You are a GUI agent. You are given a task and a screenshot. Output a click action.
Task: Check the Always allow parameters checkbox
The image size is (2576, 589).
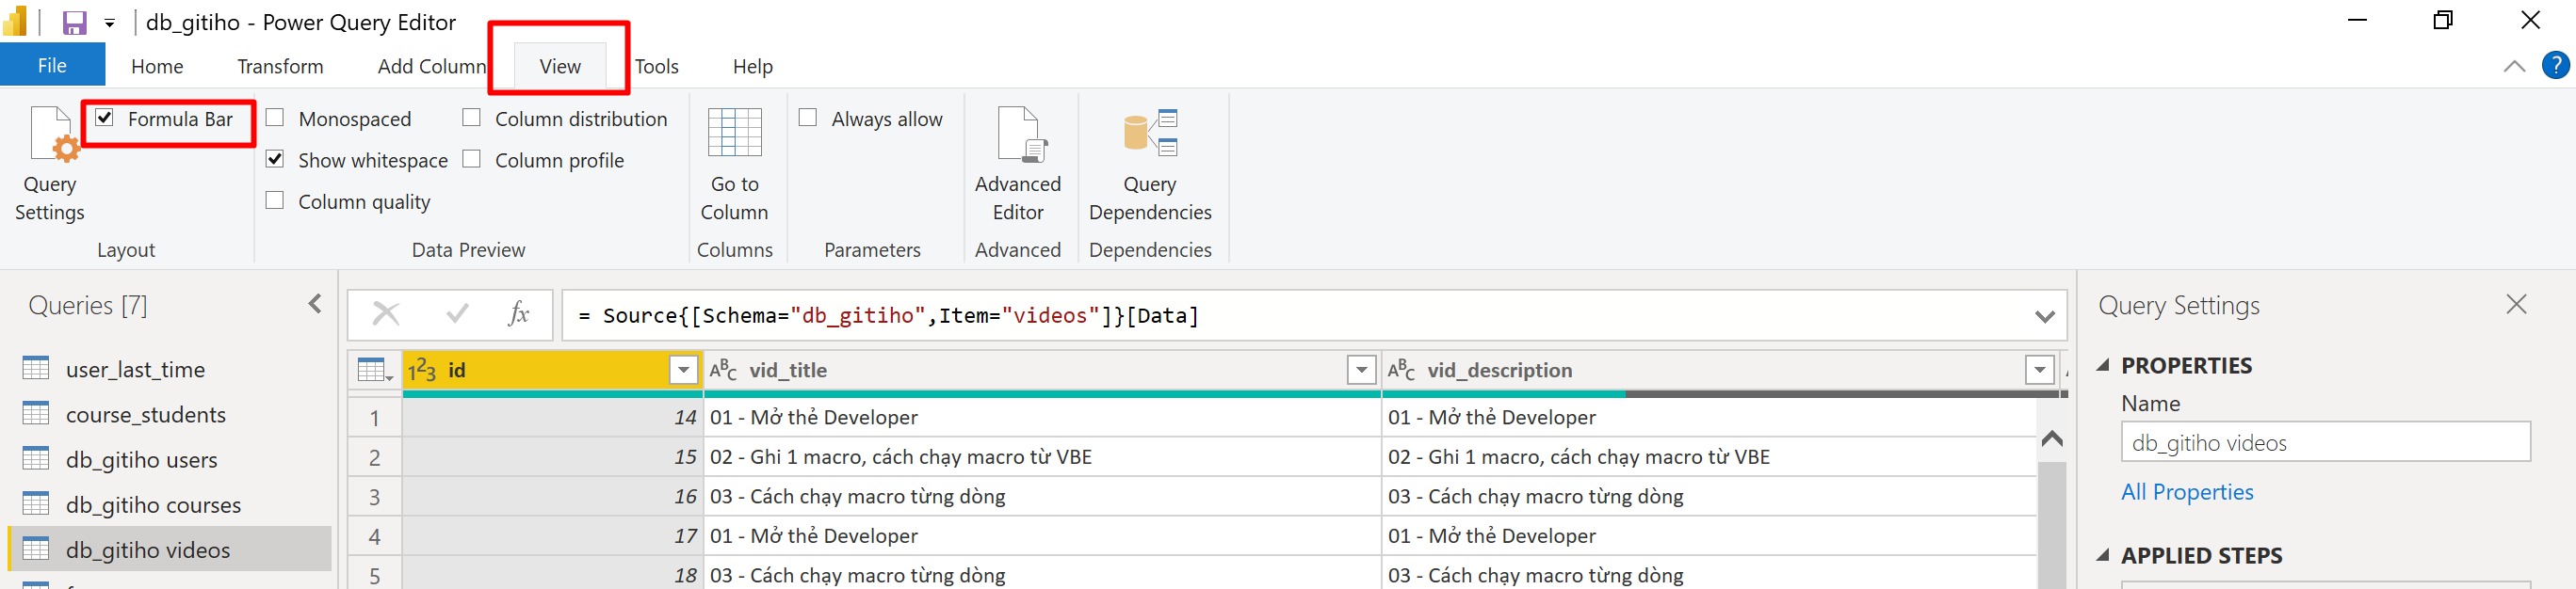click(x=808, y=118)
